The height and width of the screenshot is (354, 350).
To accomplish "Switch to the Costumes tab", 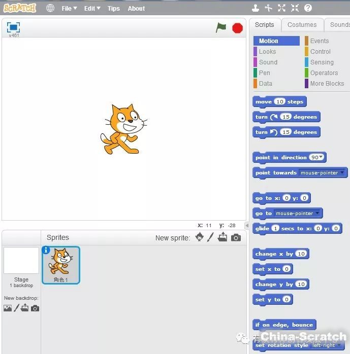I will 302,25.
